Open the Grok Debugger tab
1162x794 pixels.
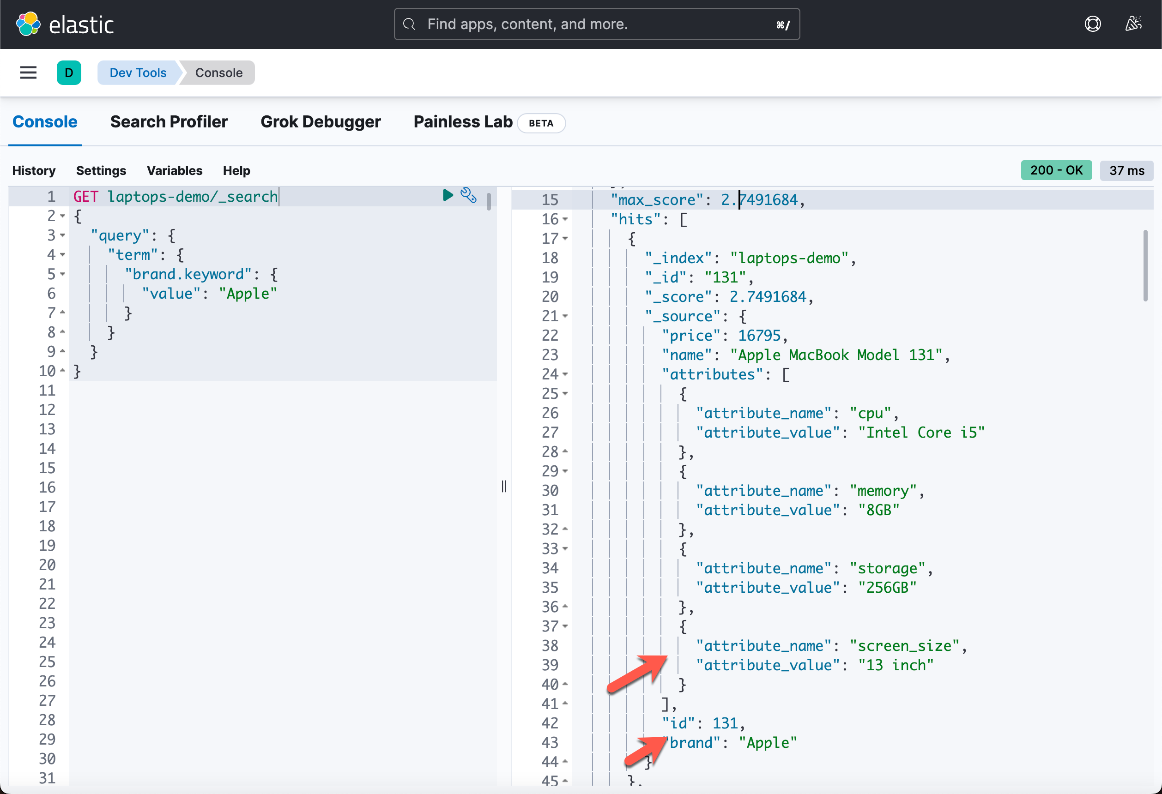[320, 122]
